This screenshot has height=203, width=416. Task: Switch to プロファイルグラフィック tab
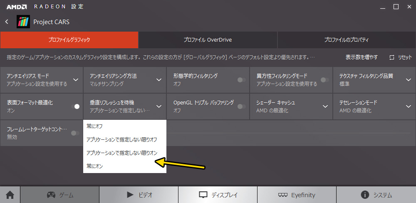[69, 40]
